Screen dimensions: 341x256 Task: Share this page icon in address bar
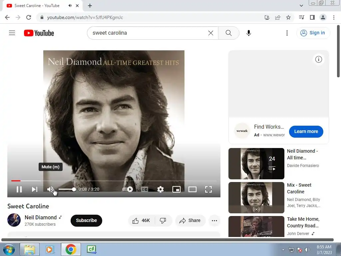pyautogui.click(x=278, y=17)
